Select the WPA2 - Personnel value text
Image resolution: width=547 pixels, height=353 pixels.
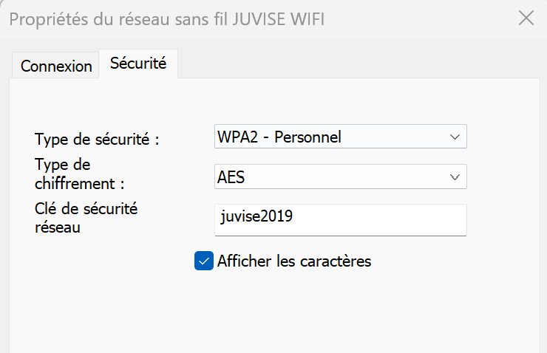click(x=279, y=137)
